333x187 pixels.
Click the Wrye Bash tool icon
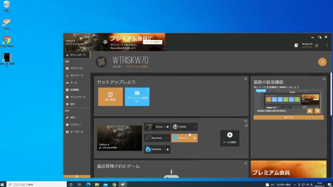click(x=148, y=138)
